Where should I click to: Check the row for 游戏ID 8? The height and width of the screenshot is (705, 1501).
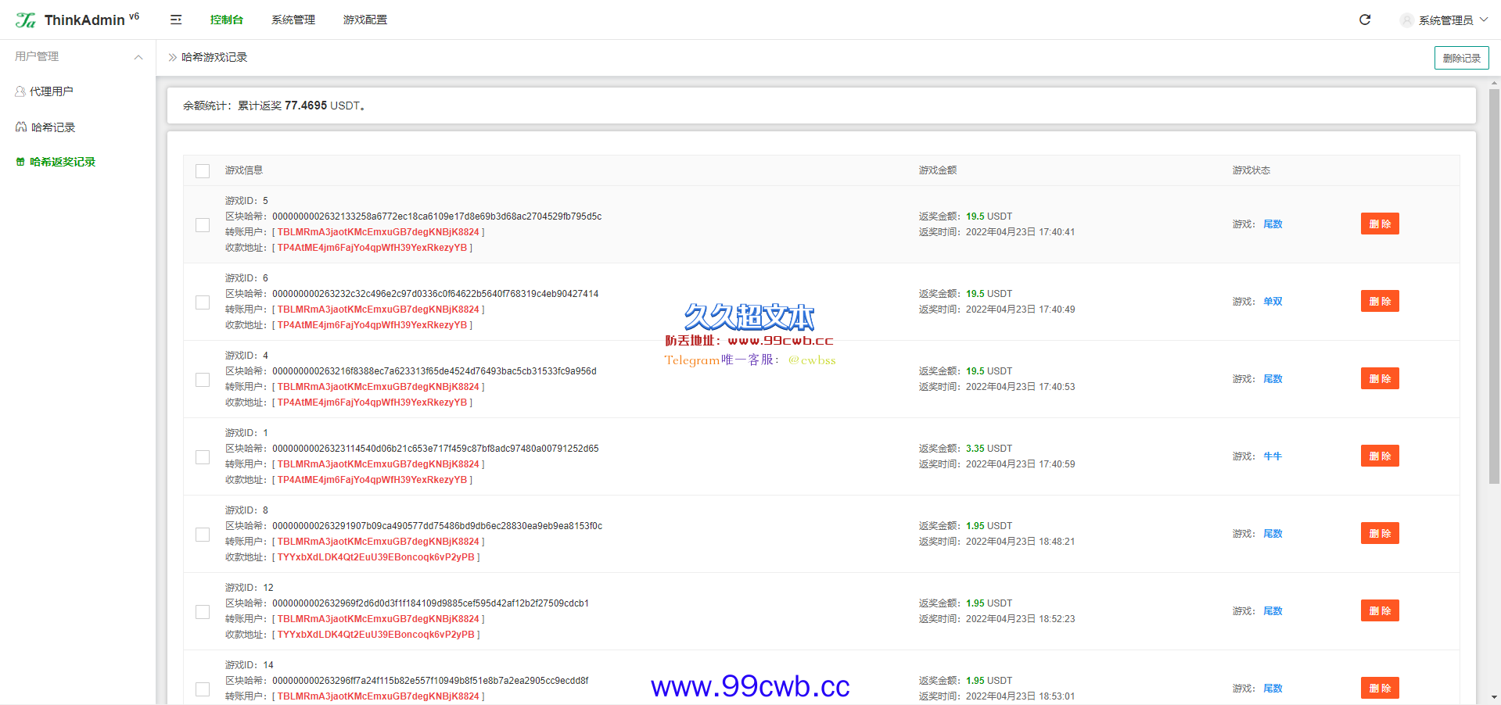click(x=203, y=534)
